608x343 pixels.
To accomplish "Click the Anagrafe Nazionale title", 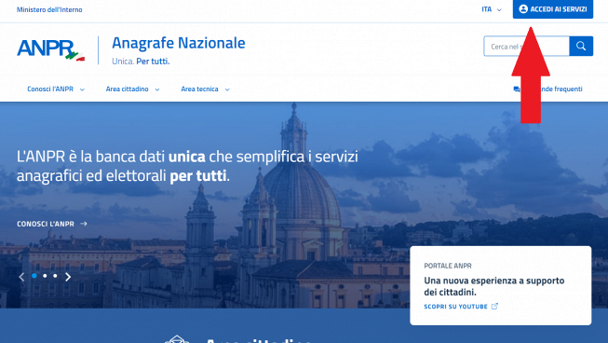I will (179, 43).
